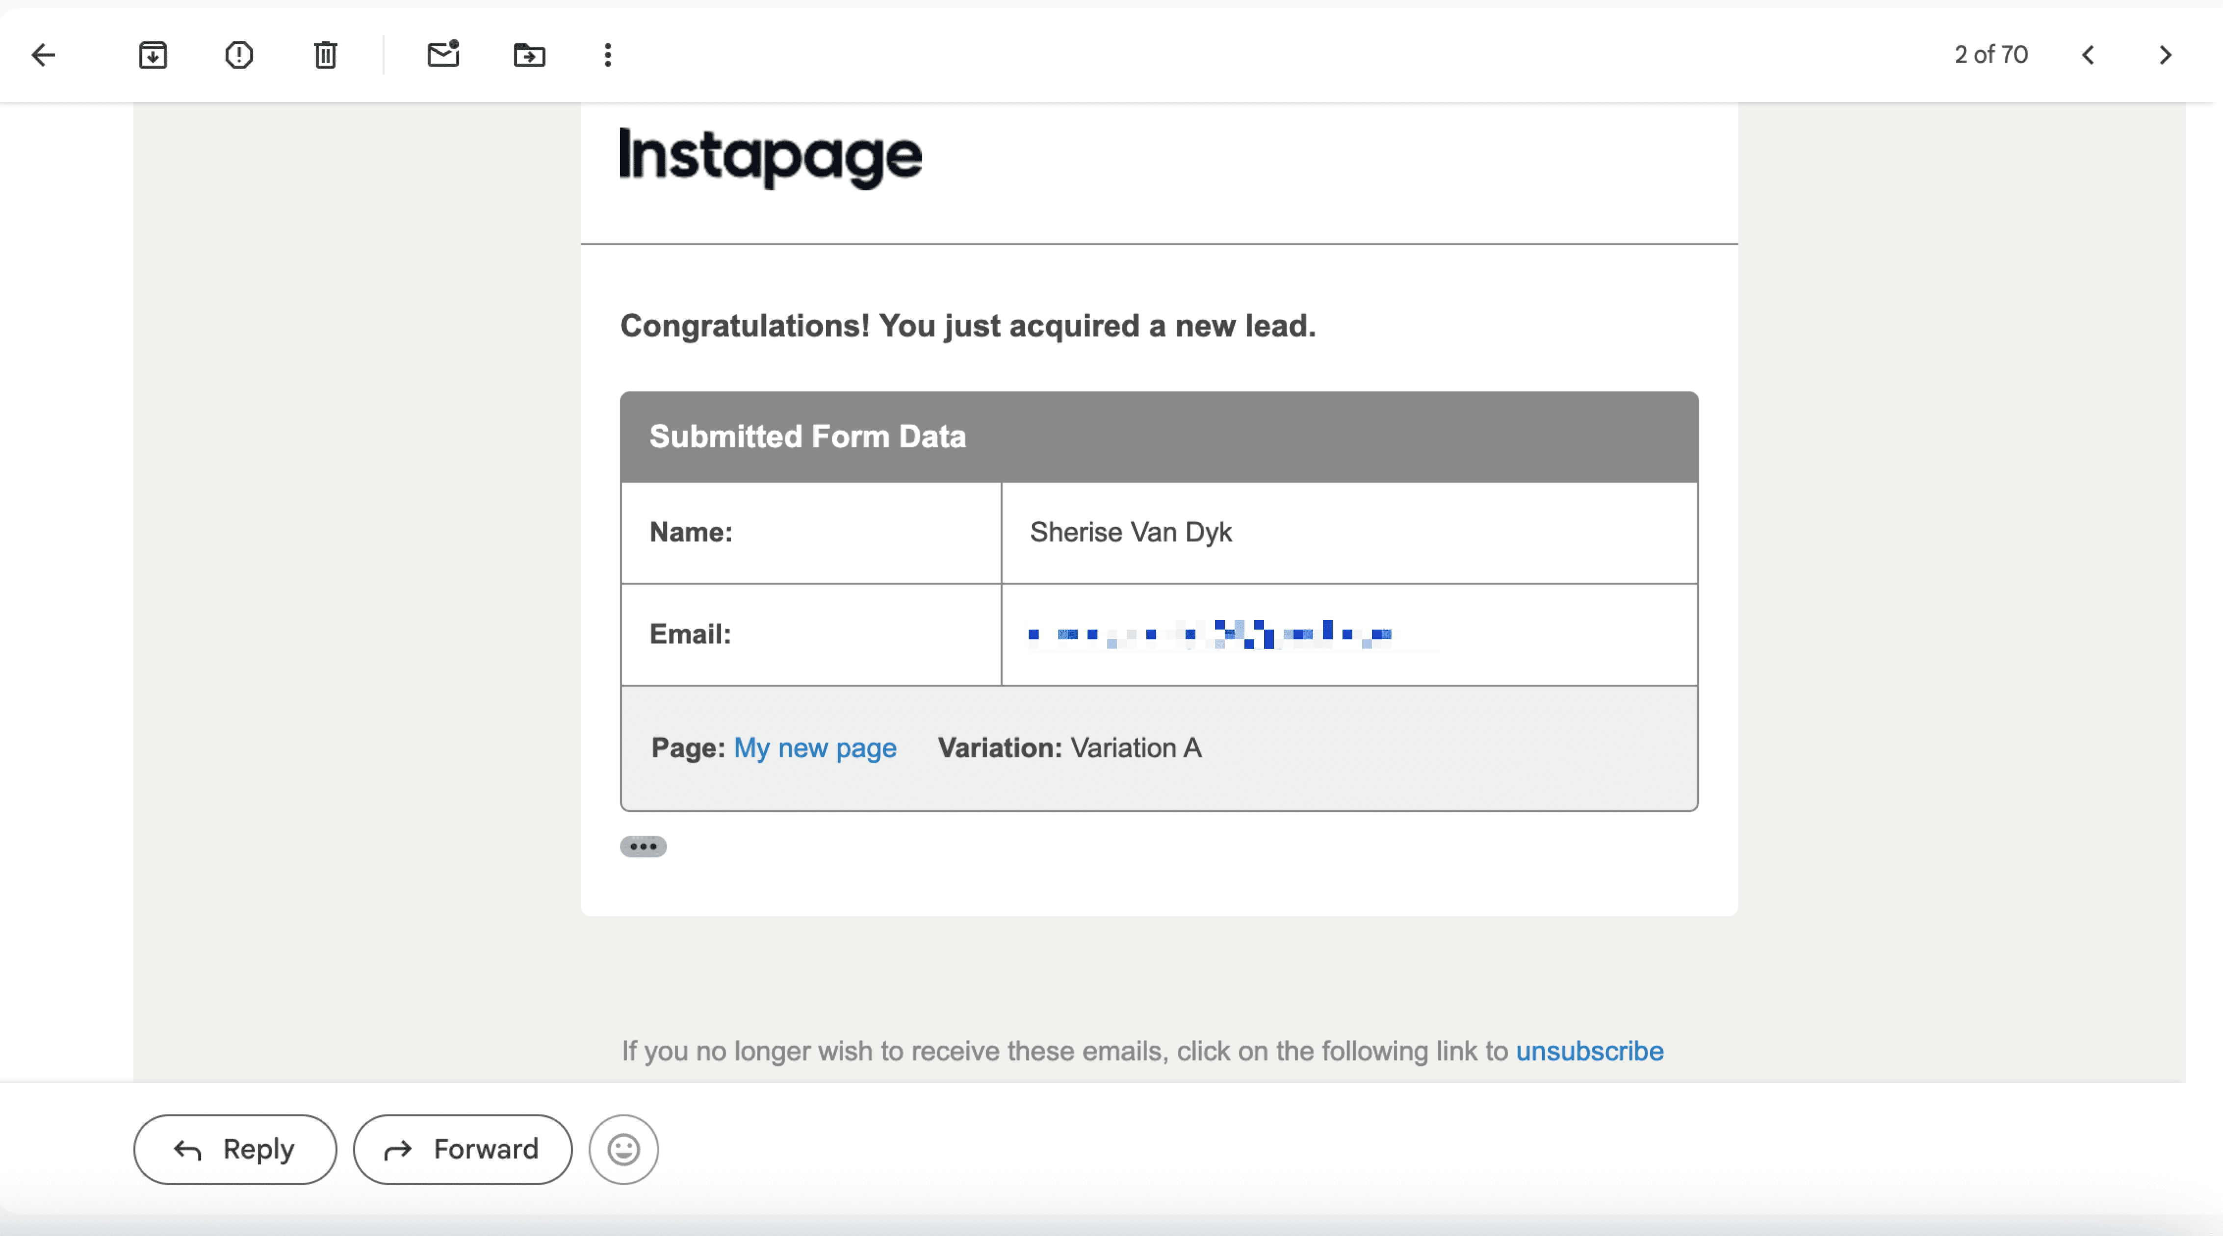Viewport: 2223px width, 1236px height.
Task: Move this email to another folder
Action: pyautogui.click(x=530, y=55)
